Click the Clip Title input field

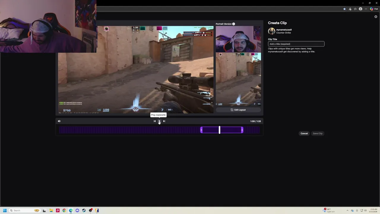pyautogui.click(x=296, y=44)
